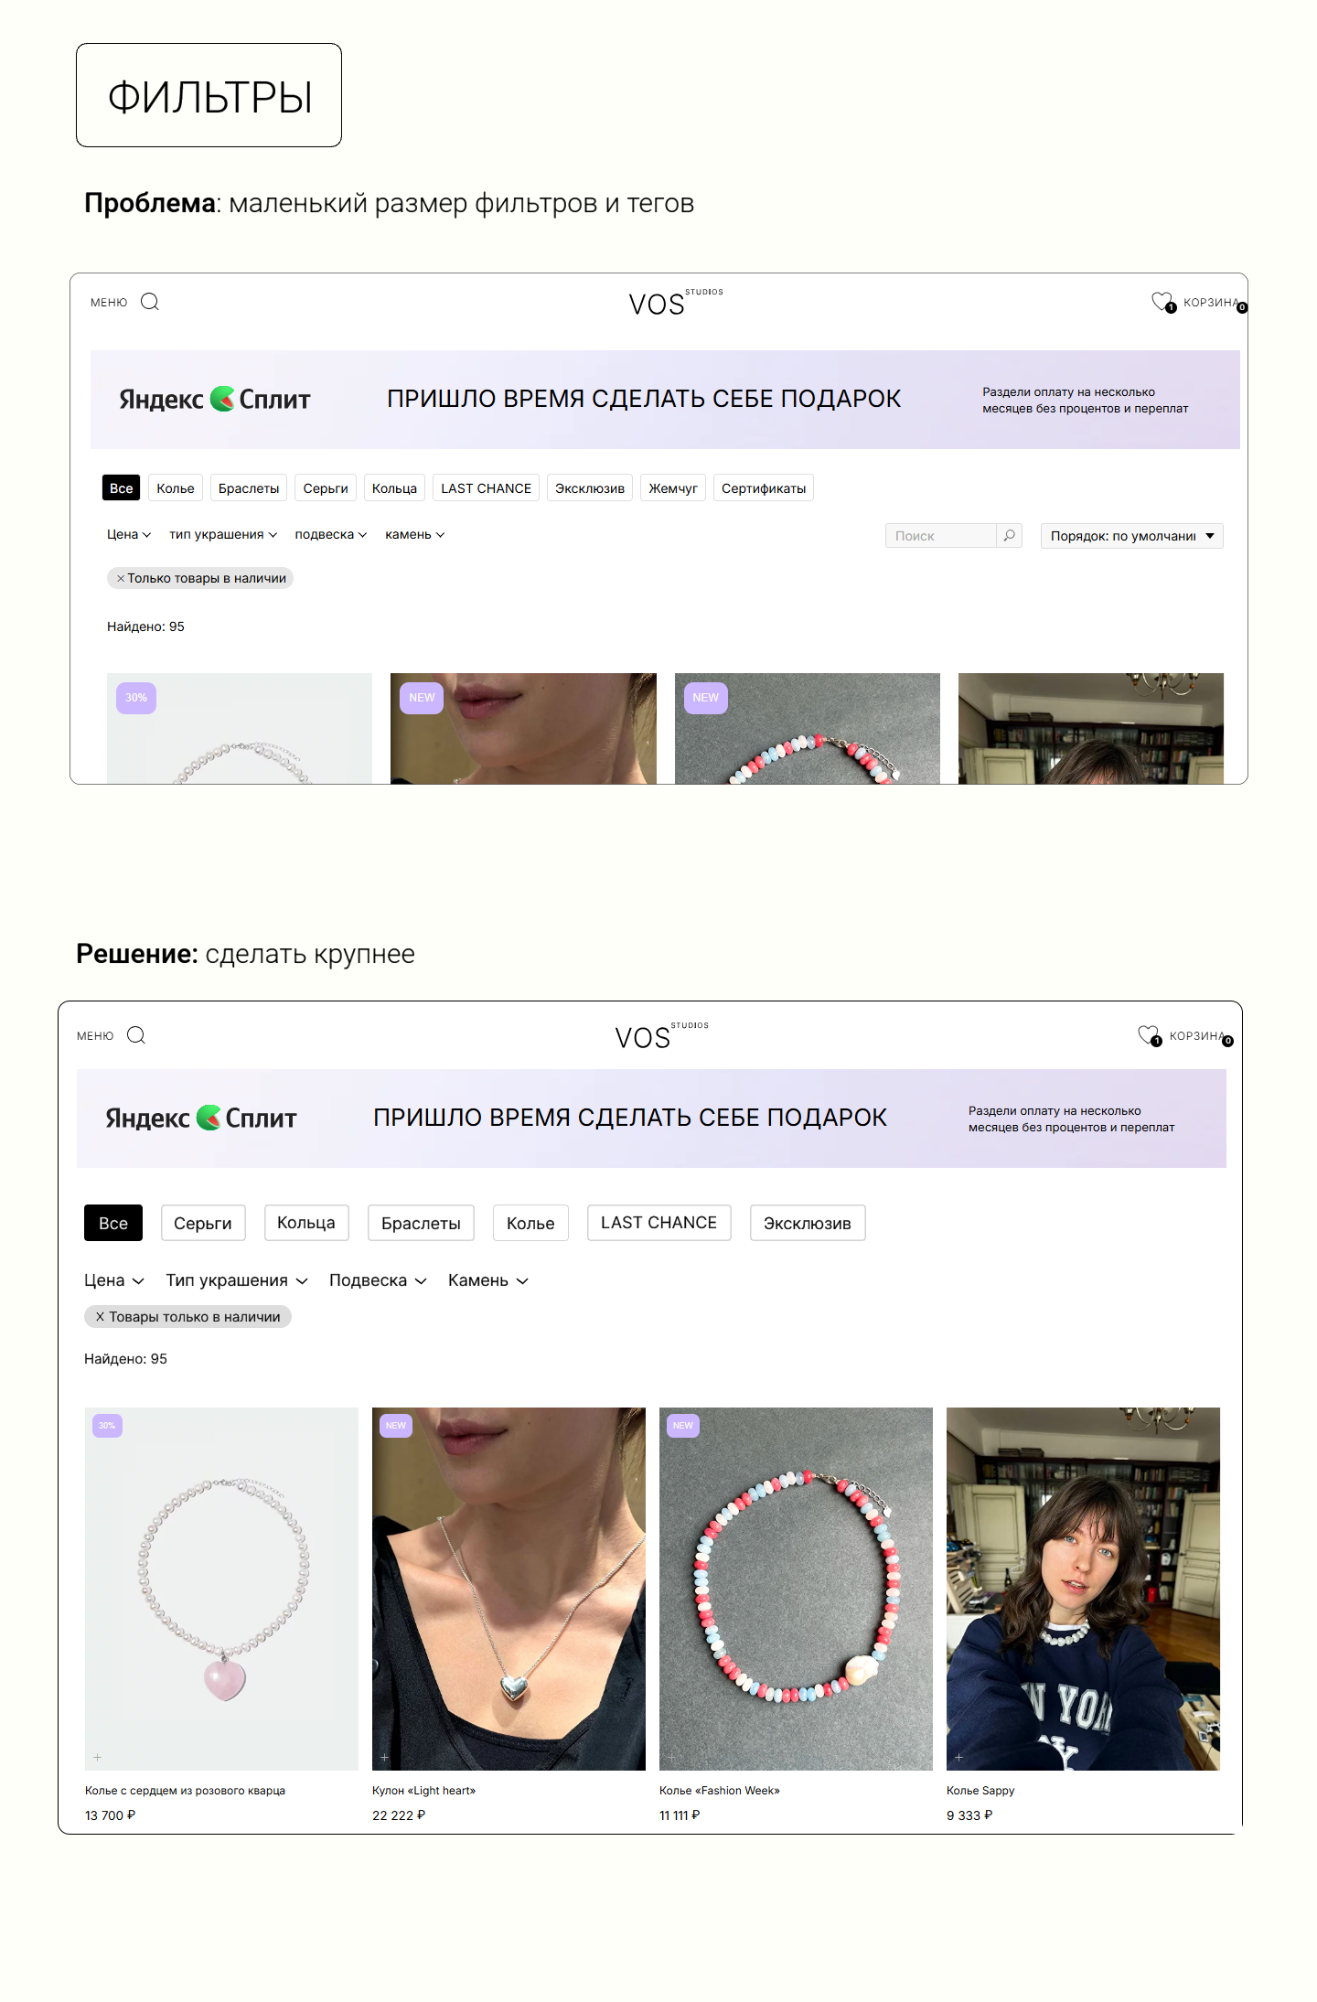
Task: Remove the larger 'Товары только в наличии' filter chip
Action: pyautogui.click(x=100, y=1317)
